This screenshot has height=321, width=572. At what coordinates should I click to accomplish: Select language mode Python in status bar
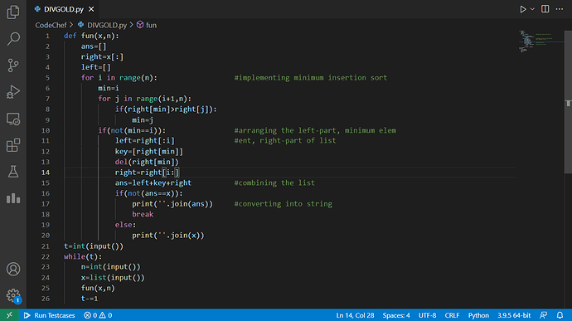pyautogui.click(x=478, y=315)
